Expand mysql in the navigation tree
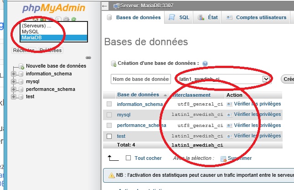This screenshot has height=190, width=294. [x=14, y=82]
